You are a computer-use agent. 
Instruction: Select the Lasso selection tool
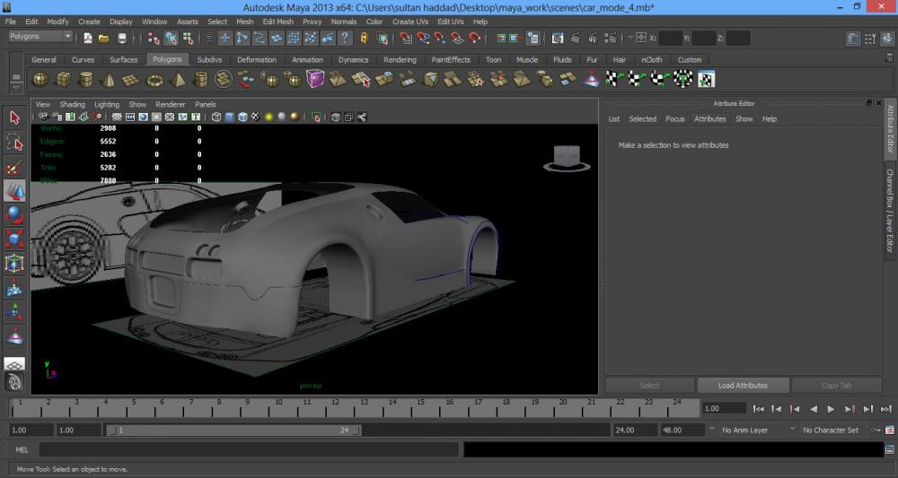tap(14, 142)
